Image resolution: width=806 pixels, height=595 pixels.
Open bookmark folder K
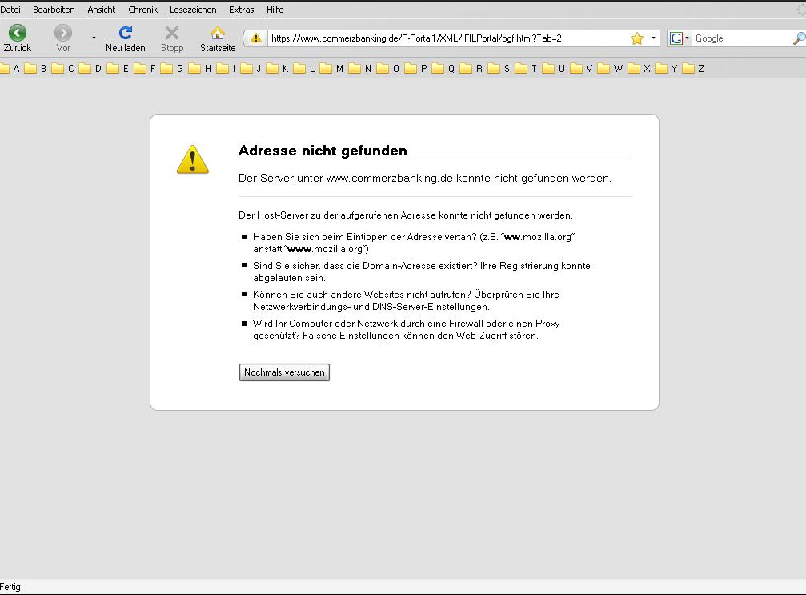click(278, 68)
